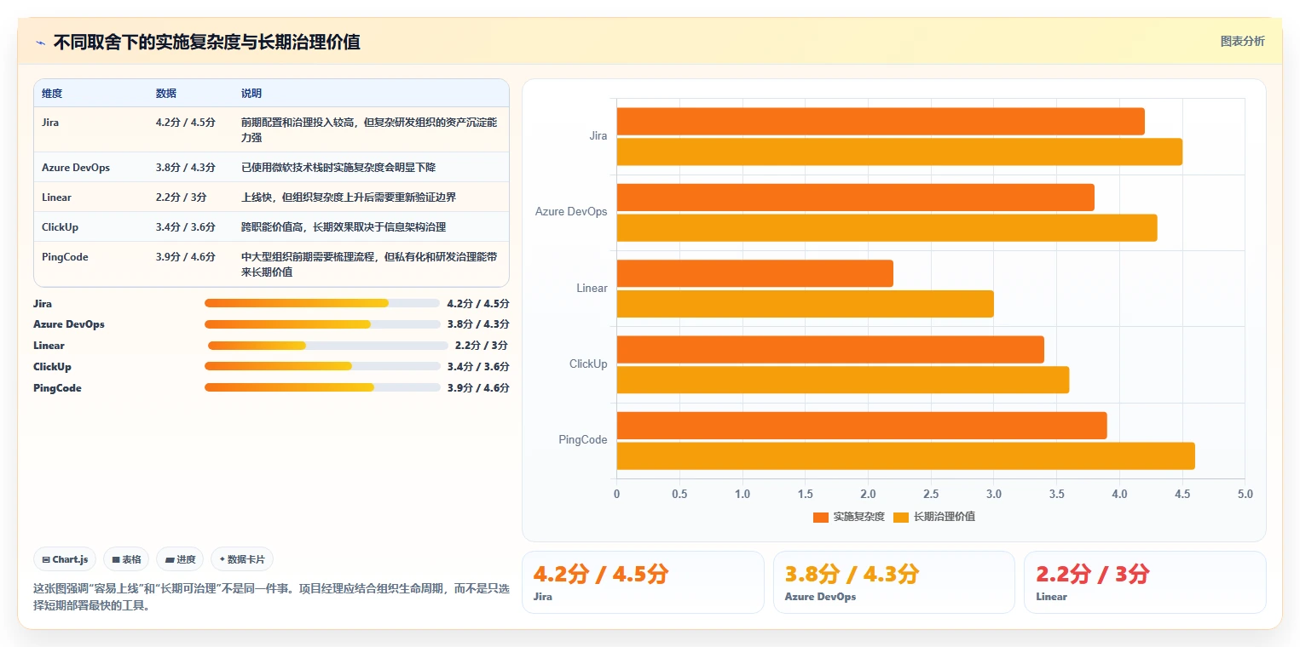Viewport: 1300px width, 647px height.
Task: Click the 实施复杂度 legend color swatch
Action: pyautogui.click(x=821, y=517)
